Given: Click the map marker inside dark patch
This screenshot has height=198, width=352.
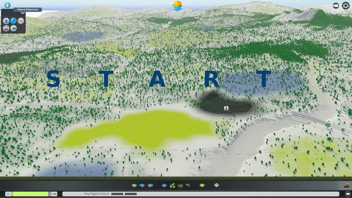Looking at the screenshot, I should (x=226, y=108).
